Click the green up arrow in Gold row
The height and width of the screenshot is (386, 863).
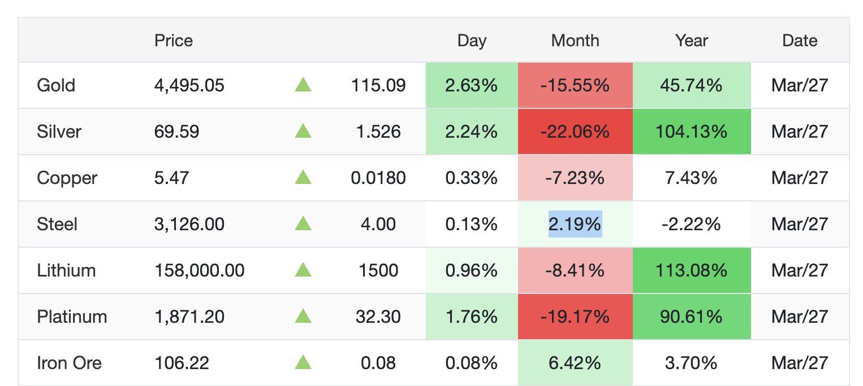click(x=303, y=86)
